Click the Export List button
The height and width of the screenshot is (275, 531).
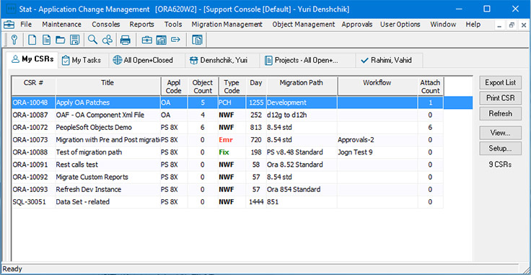point(500,82)
